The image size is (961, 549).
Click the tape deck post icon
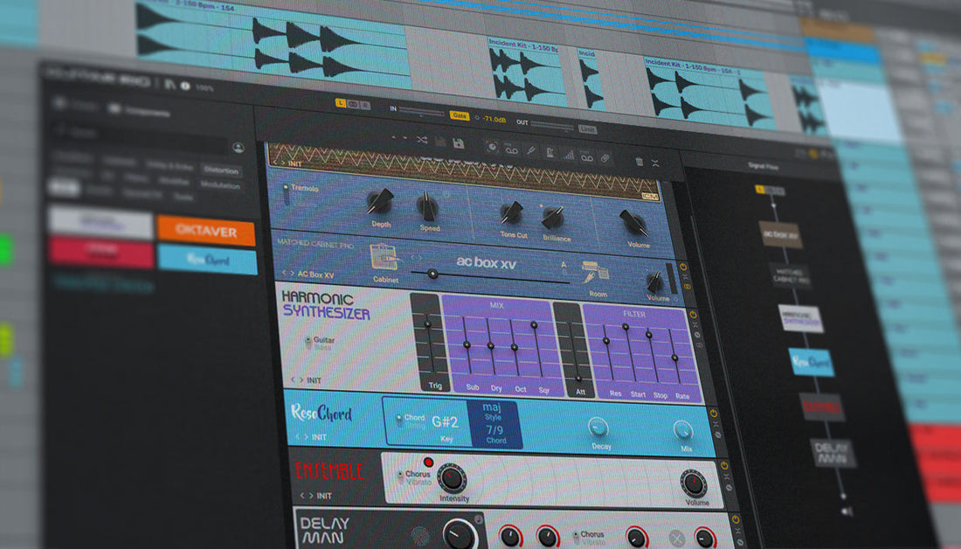pyautogui.click(x=586, y=157)
